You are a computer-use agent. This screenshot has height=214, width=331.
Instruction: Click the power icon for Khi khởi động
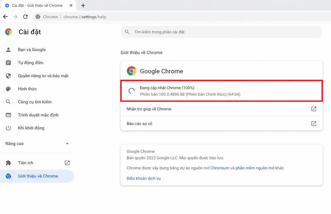(8, 128)
